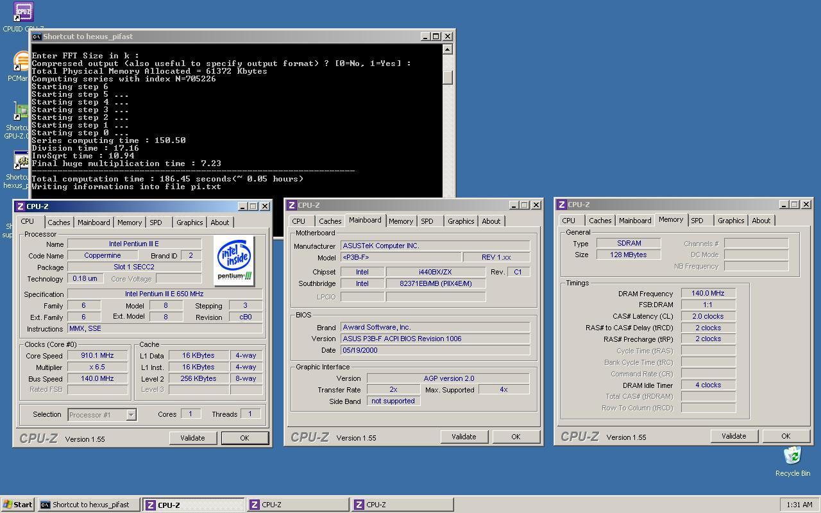Open the Caches tab in Memory window
The image size is (821, 513).
[600, 221]
